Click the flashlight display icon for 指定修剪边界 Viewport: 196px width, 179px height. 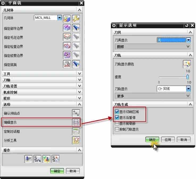click(76, 55)
